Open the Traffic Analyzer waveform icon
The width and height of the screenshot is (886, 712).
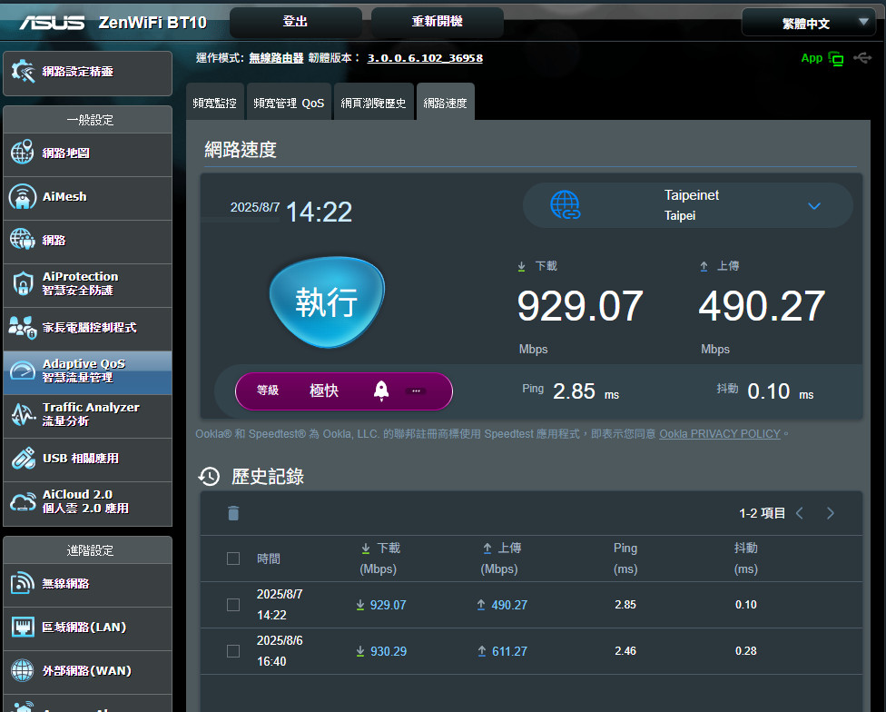23,414
